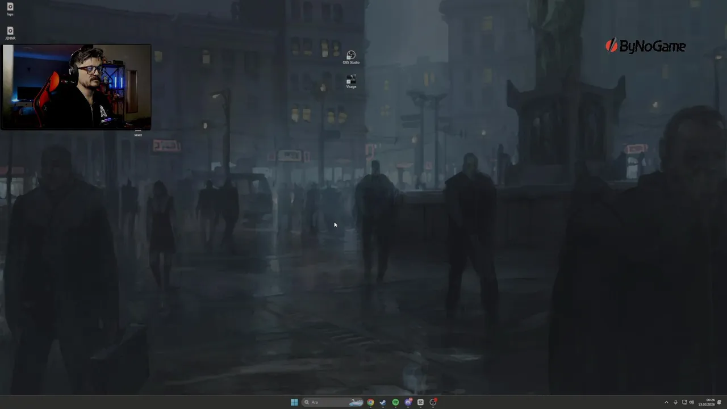Open the network tray icon

pyautogui.click(x=684, y=402)
